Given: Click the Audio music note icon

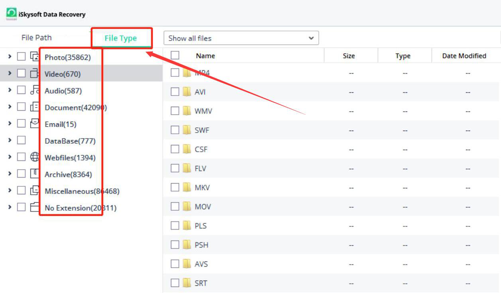Looking at the screenshot, I should pyautogui.click(x=35, y=90).
